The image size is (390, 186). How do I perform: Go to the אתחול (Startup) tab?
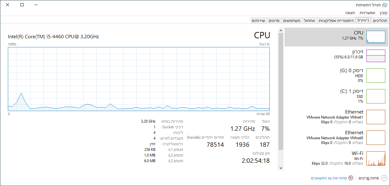point(310,21)
